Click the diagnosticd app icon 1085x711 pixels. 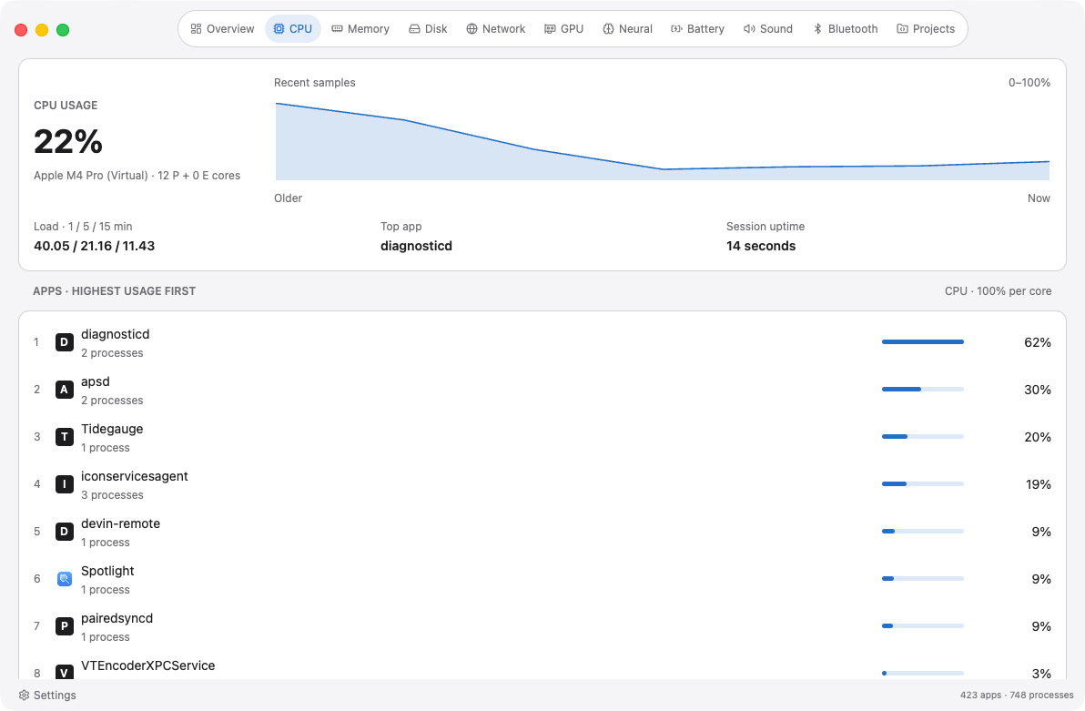[65, 342]
